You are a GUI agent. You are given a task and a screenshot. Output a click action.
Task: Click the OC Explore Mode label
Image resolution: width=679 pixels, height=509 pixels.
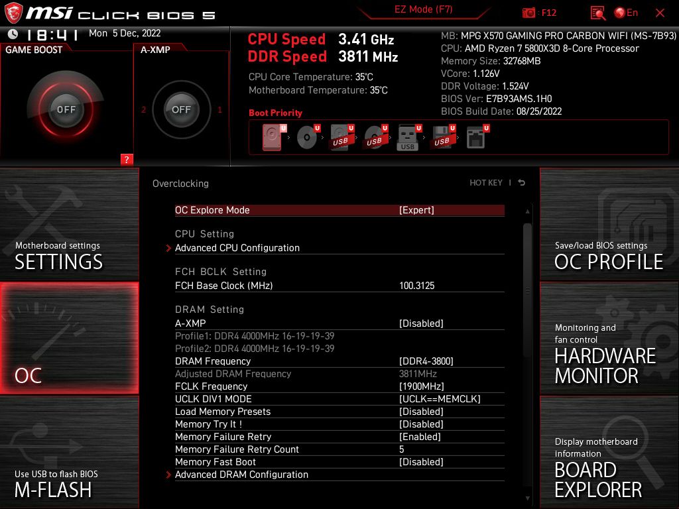(212, 210)
